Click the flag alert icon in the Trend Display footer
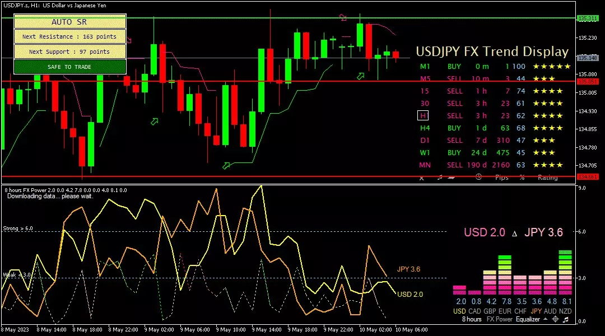 pos(452,178)
